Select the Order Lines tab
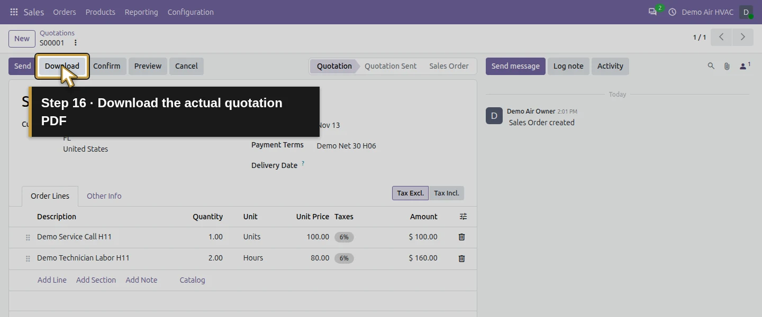The height and width of the screenshot is (317, 762). pyautogui.click(x=50, y=196)
